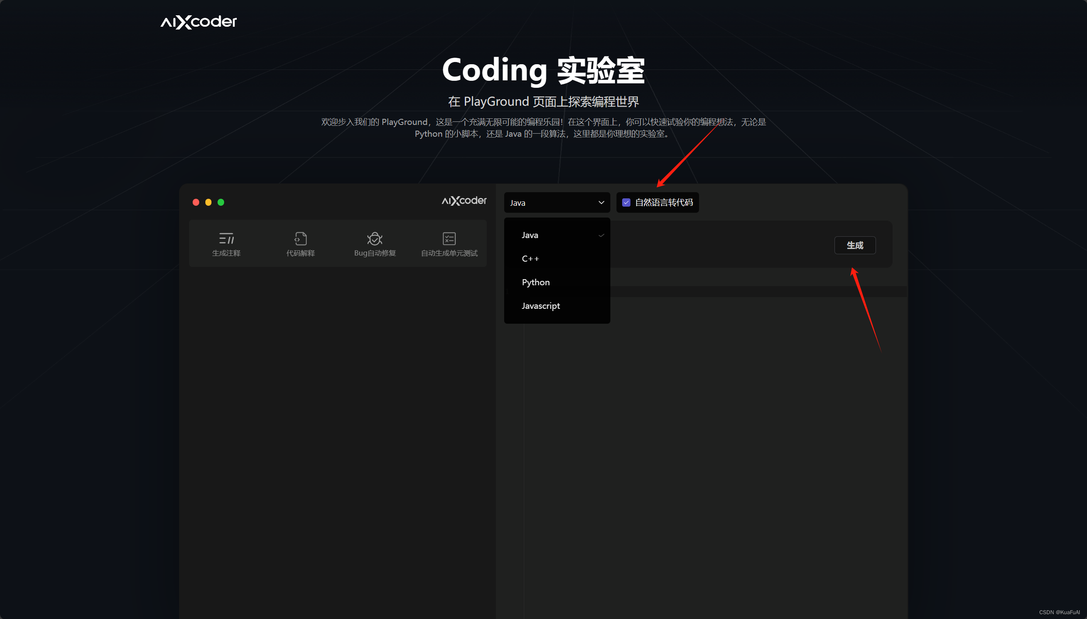
Task: Click the dropdown chevron arrow beside Java
Action: (x=601, y=203)
